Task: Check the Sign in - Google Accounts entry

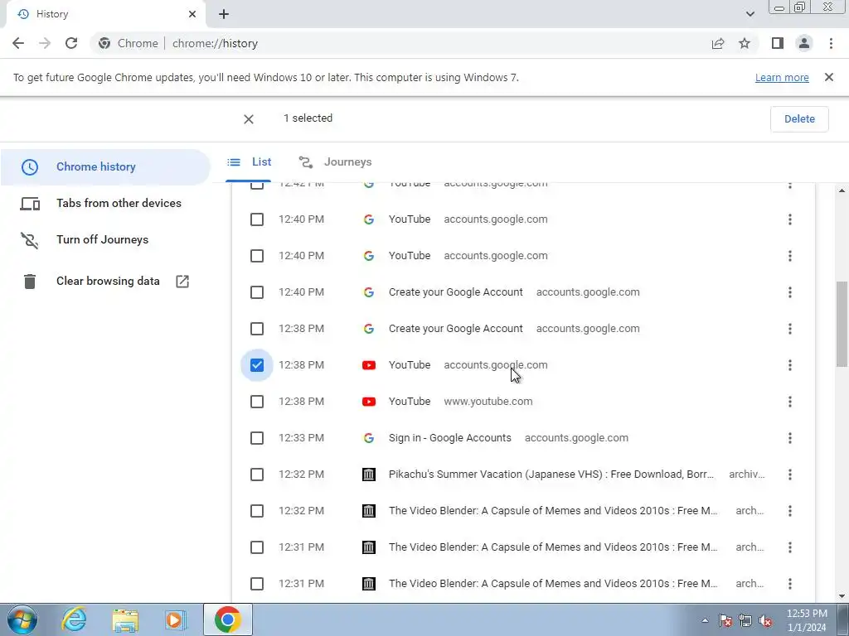Action: [x=257, y=438]
